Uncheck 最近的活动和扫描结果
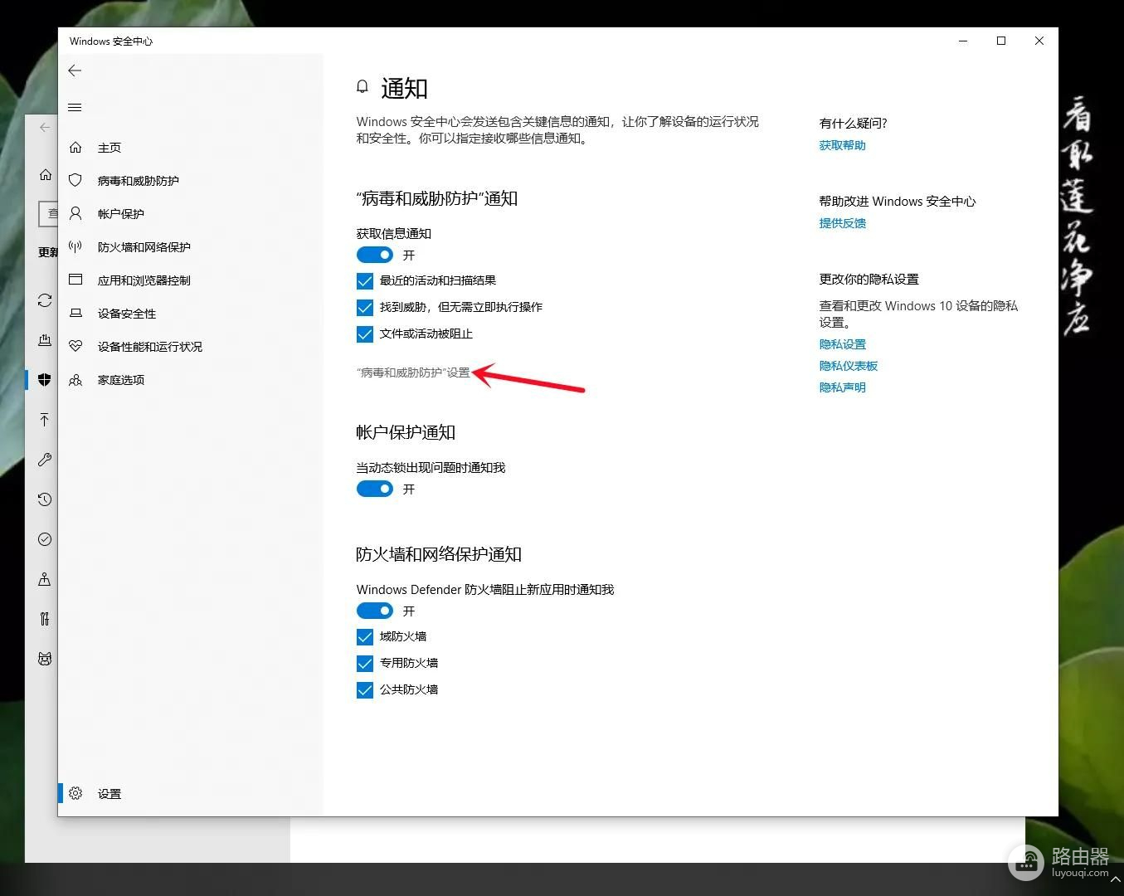This screenshot has width=1124, height=896. click(x=365, y=280)
